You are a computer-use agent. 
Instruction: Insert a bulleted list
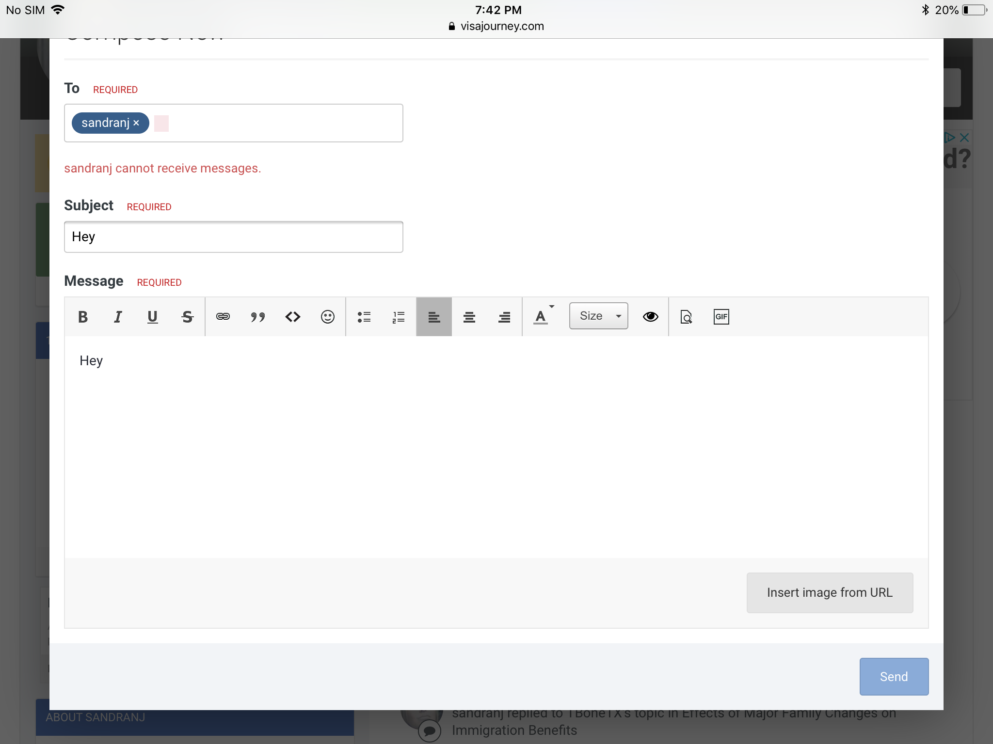click(x=364, y=317)
